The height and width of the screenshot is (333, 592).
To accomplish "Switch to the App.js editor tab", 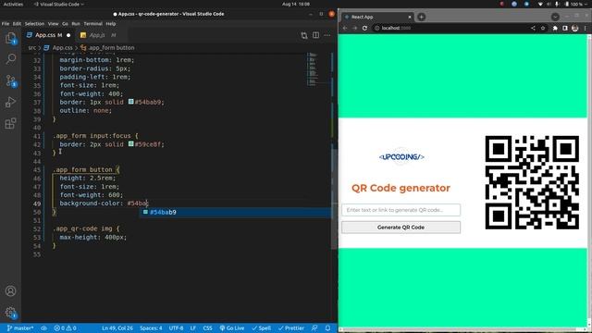I will [97, 35].
